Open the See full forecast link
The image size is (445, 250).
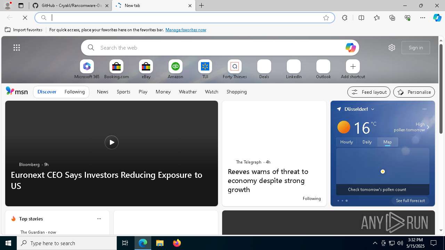410,201
